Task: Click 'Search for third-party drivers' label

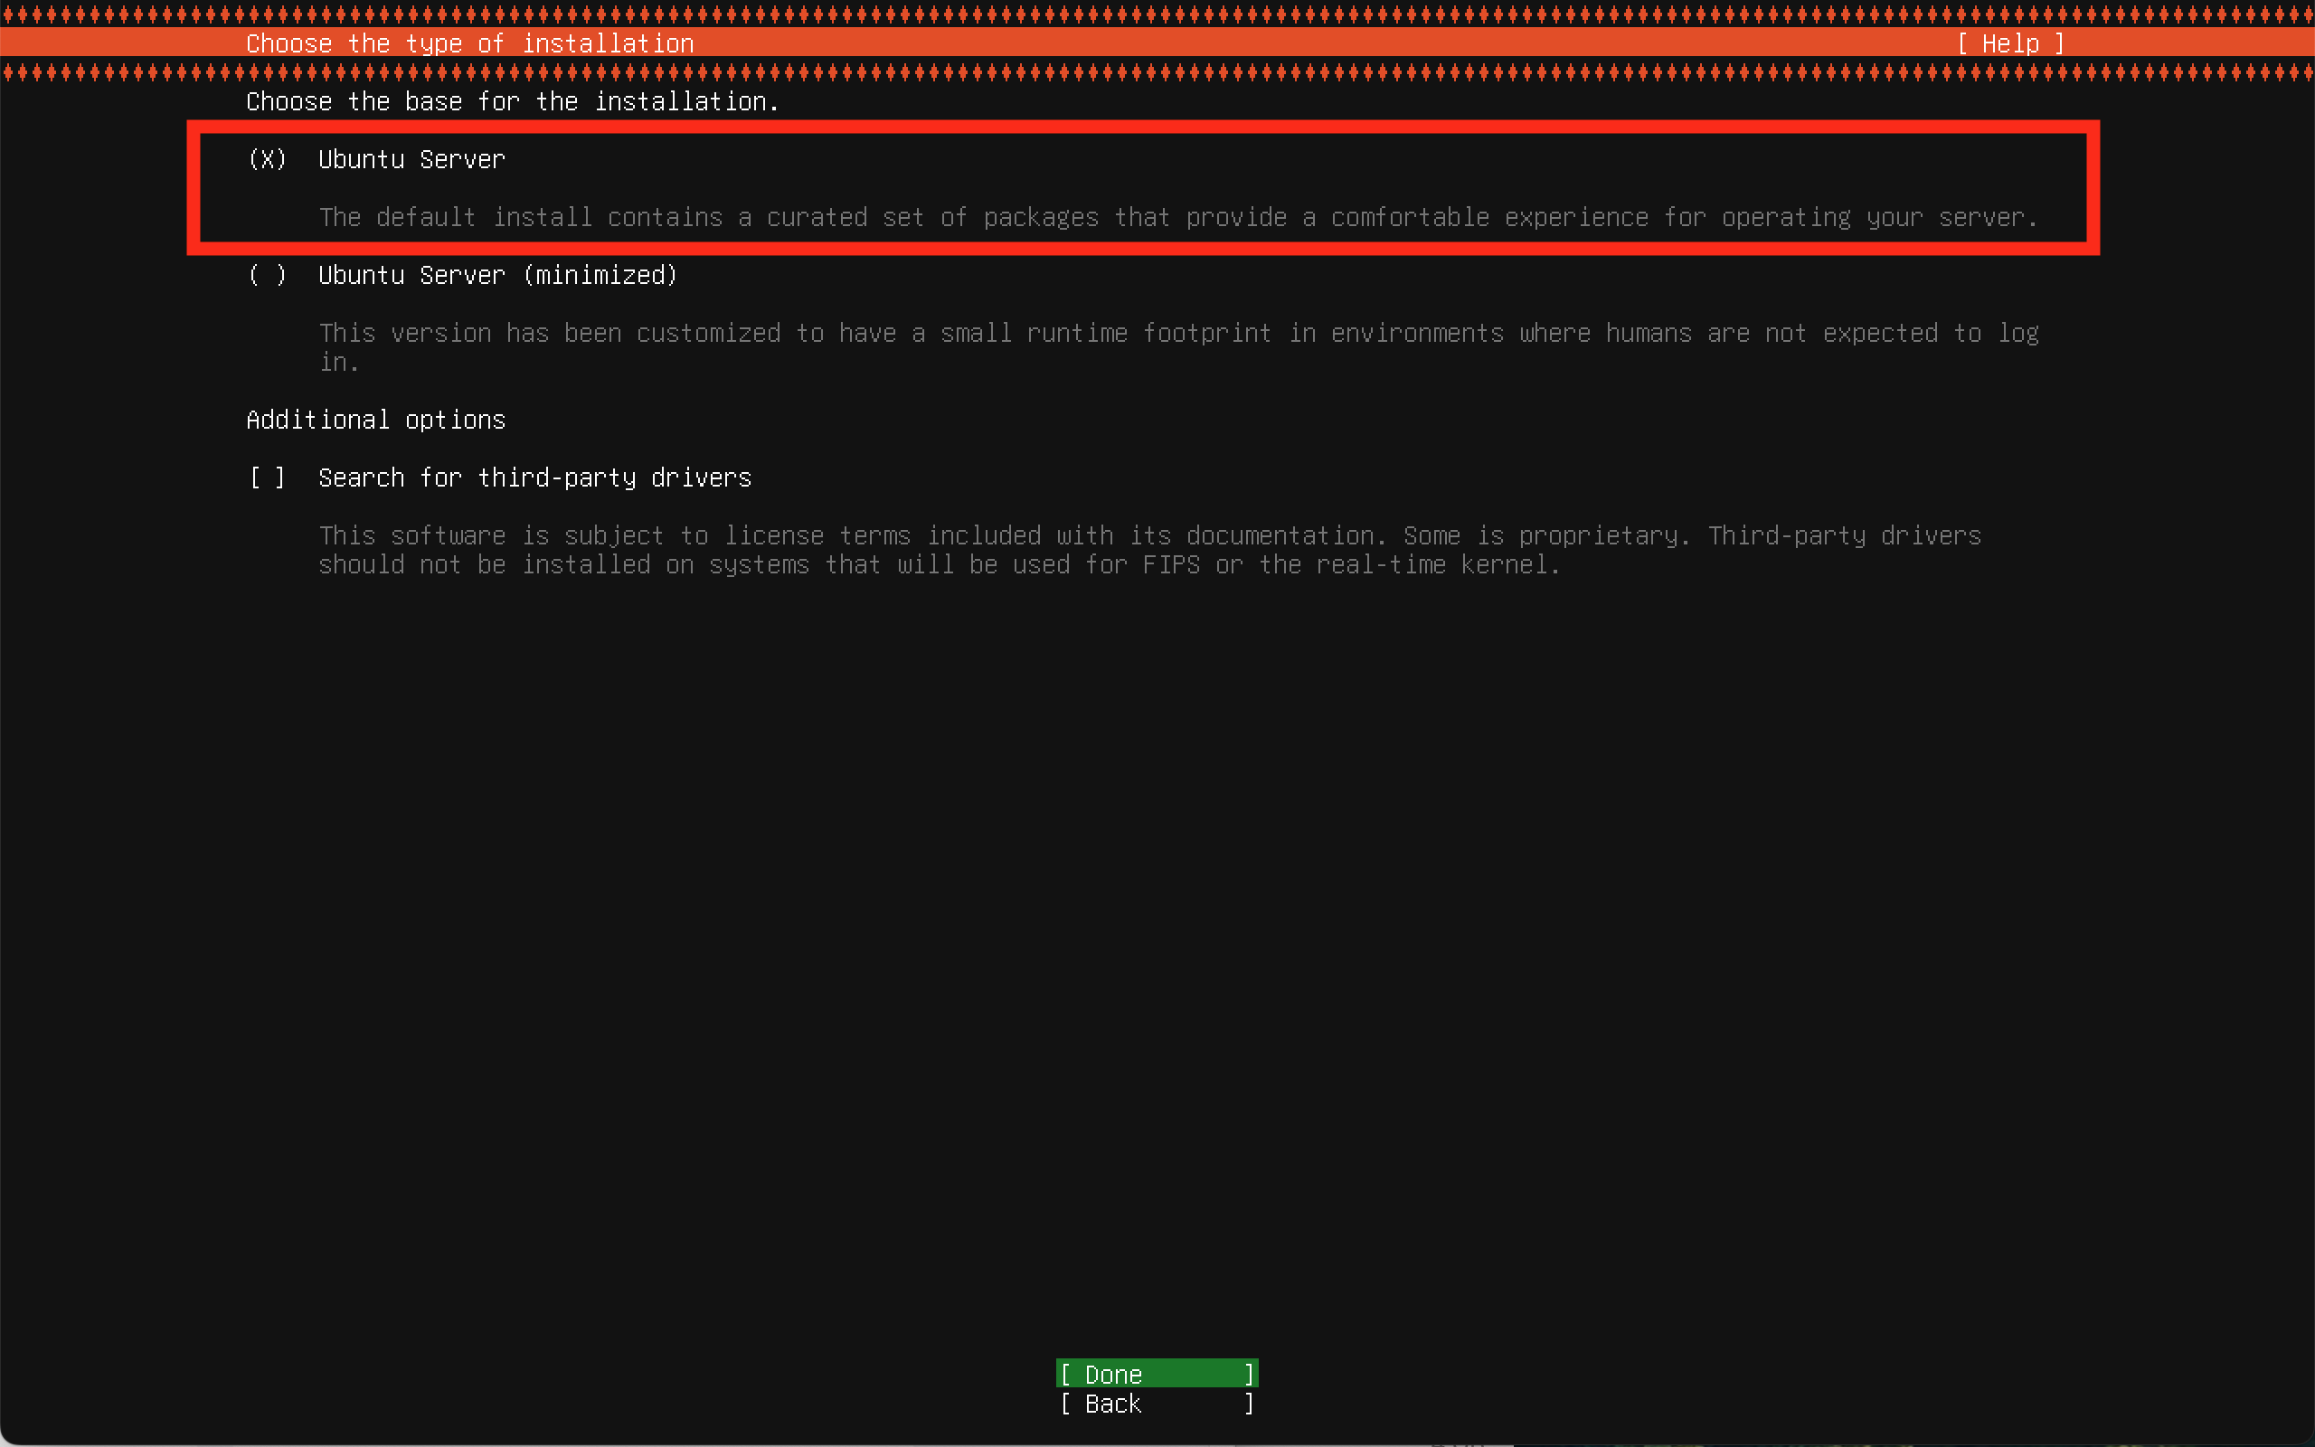Action: point(534,478)
